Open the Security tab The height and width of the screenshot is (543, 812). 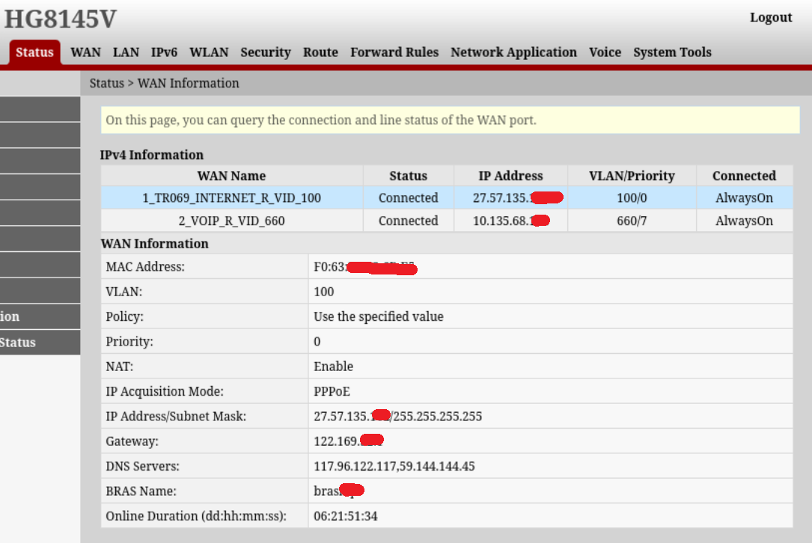coord(265,52)
